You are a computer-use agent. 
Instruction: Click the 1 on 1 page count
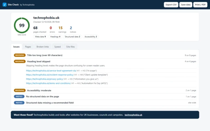[191, 97]
